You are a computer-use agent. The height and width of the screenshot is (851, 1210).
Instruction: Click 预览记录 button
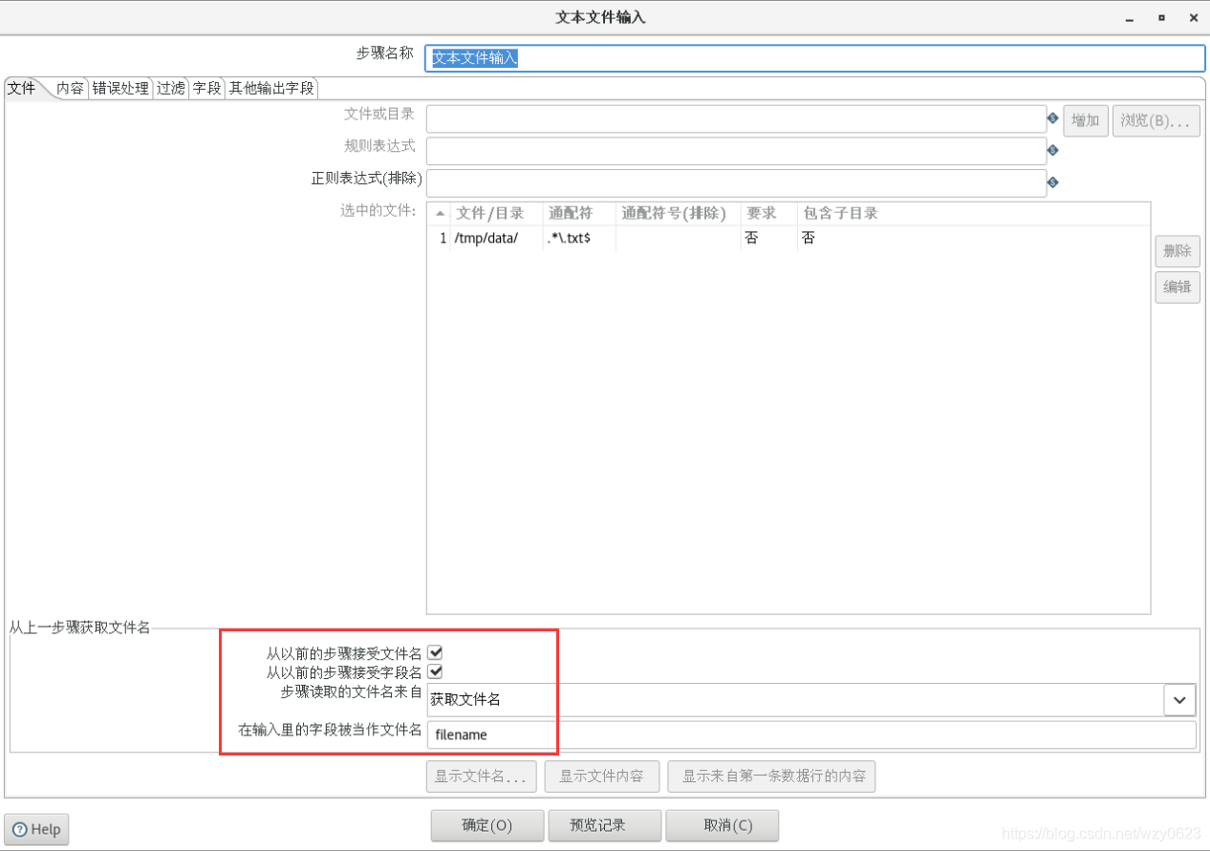coord(605,825)
